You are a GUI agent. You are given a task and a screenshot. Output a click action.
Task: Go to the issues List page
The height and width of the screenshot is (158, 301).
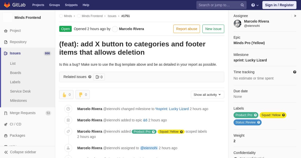[x=13, y=63]
